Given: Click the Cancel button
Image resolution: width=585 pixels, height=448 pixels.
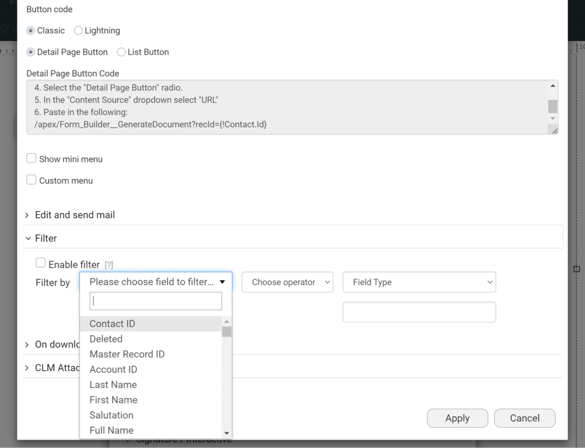Looking at the screenshot, I should [525, 418].
